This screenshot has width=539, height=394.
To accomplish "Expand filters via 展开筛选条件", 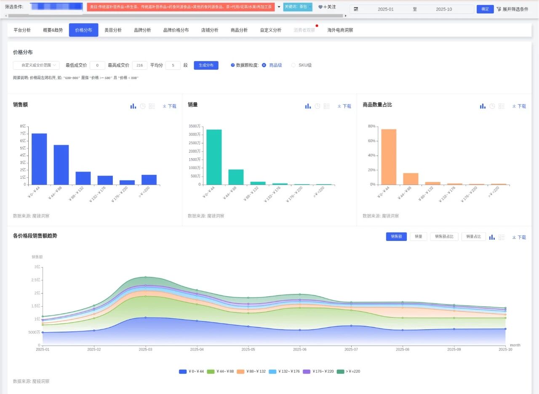I will (x=512, y=9).
